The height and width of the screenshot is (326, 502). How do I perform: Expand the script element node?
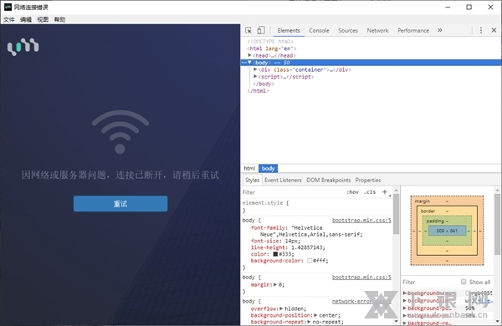(x=255, y=76)
